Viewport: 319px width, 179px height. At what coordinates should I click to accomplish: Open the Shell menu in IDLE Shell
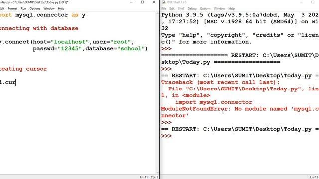click(x=181, y=9)
